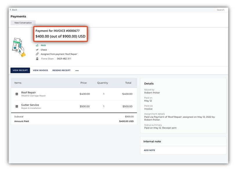Image resolution: width=236 pixels, height=171 pixels.
Task: Click the payment receipt illustration
Action: [19, 47]
